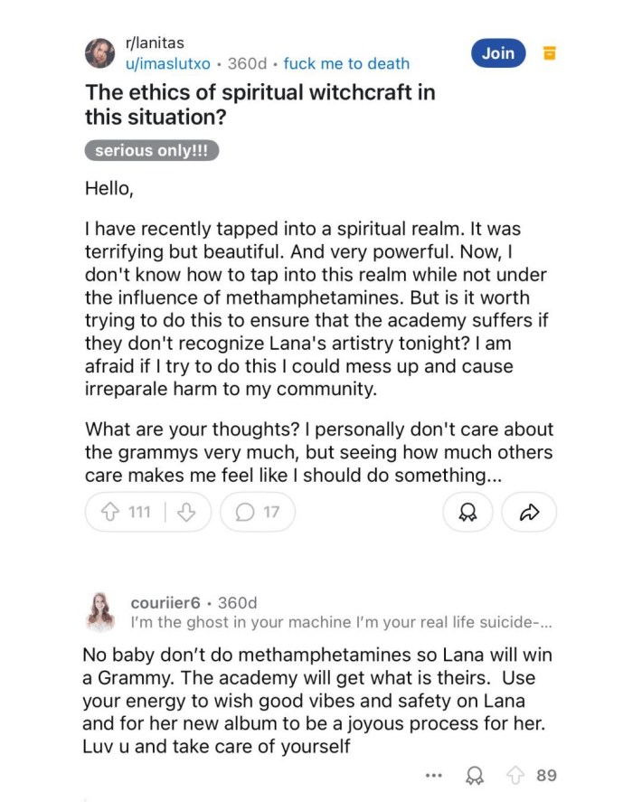Open the post title about spiritual witchcraft

click(x=260, y=105)
